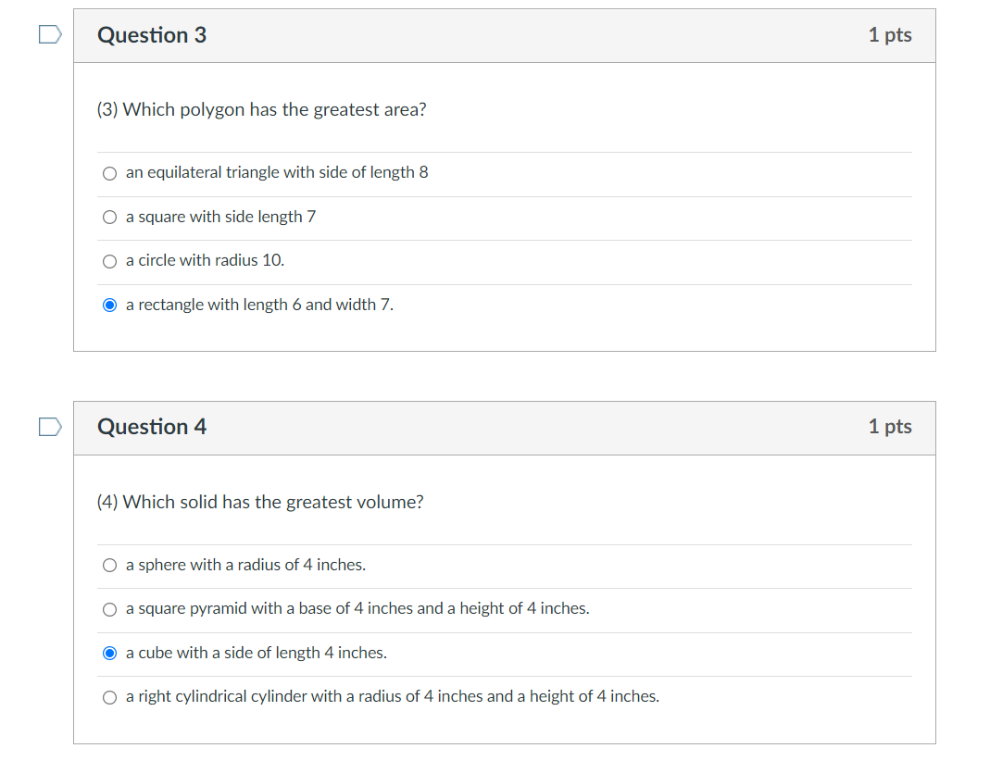
Task: Click the text 'Which solid has the greatest volume?'
Action: pos(259,502)
